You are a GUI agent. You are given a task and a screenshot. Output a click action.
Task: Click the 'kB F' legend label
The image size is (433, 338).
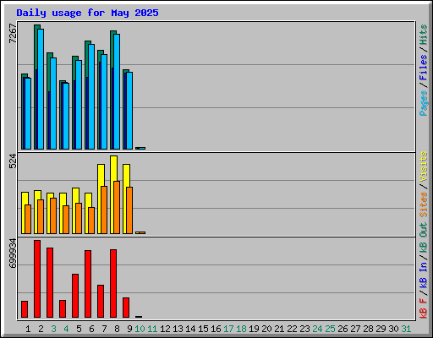[x=423, y=308]
